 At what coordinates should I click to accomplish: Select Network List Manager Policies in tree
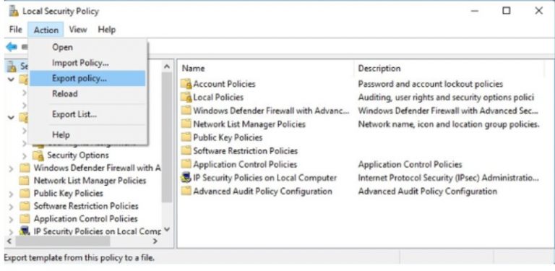point(90,181)
